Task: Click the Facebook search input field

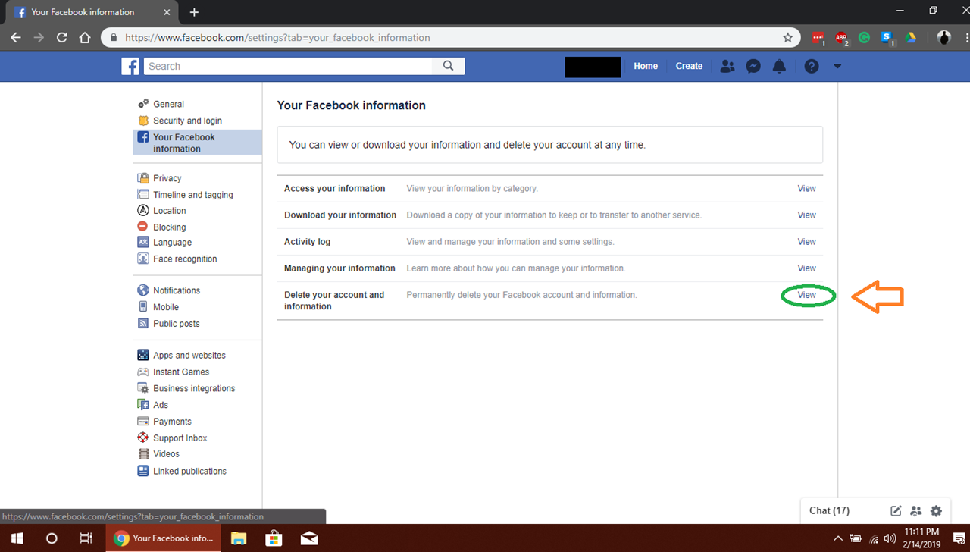Action: [x=288, y=66]
